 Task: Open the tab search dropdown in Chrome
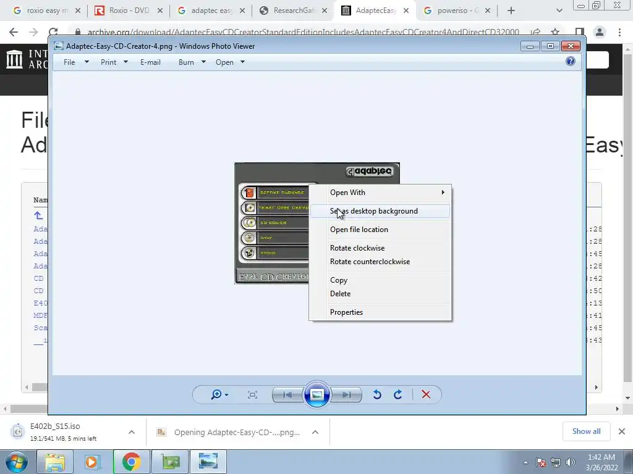pos(559,11)
